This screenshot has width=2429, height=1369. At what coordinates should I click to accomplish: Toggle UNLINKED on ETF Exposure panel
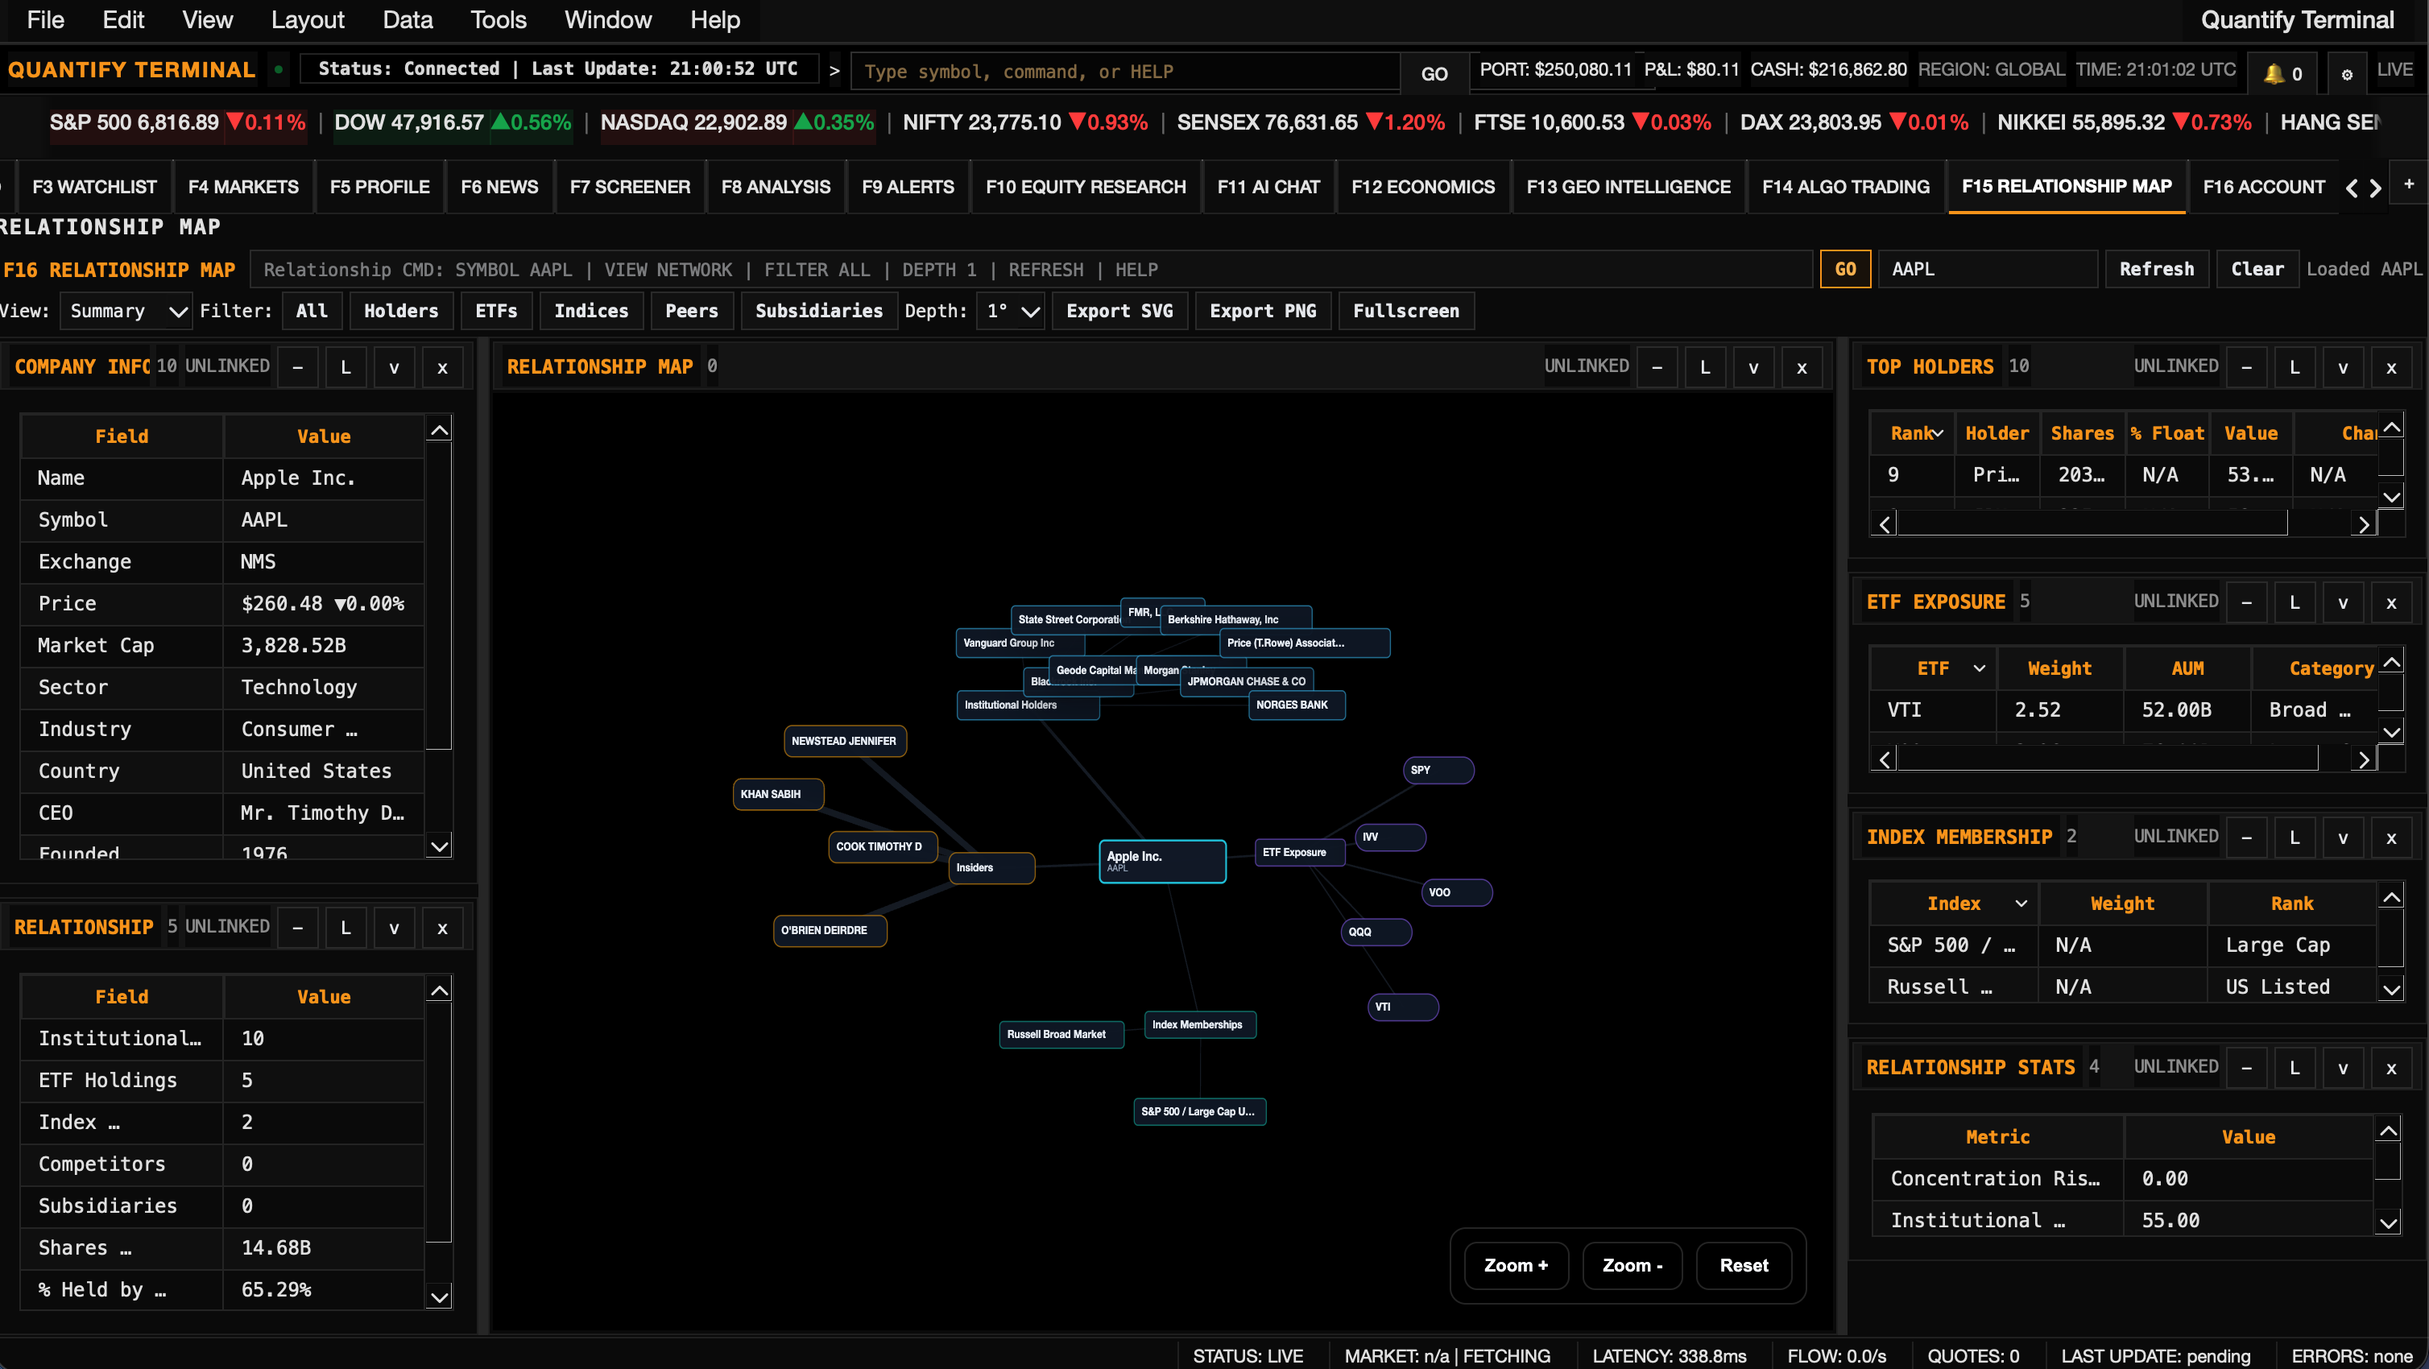pyautogui.click(x=2175, y=601)
